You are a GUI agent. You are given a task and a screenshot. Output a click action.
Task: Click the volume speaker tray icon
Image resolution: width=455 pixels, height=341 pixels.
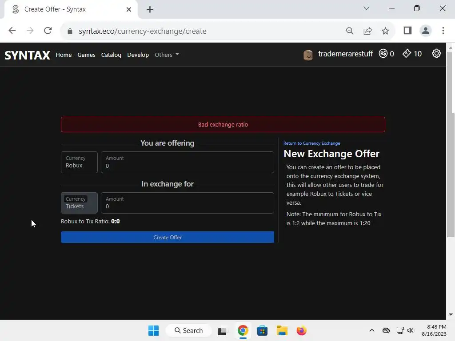(410, 330)
